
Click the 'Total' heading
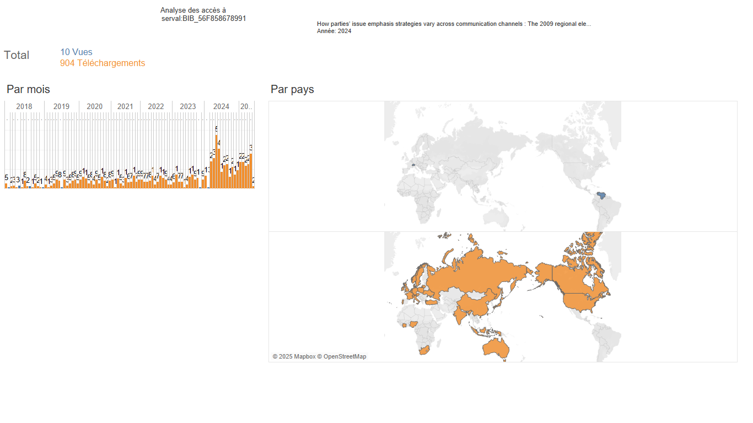[x=17, y=55]
